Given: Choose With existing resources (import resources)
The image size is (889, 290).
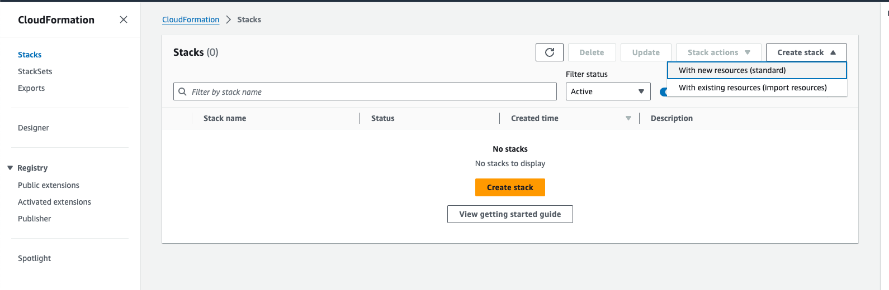Looking at the screenshot, I should coord(757,88).
